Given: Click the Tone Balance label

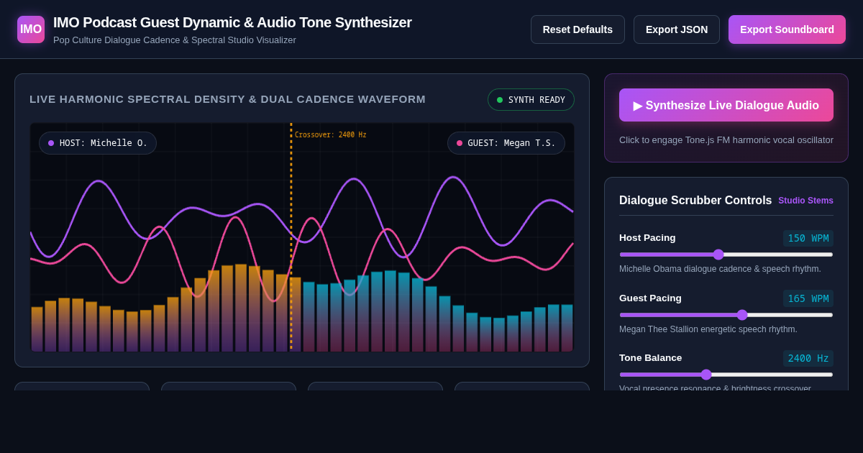Looking at the screenshot, I should pos(651,358).
